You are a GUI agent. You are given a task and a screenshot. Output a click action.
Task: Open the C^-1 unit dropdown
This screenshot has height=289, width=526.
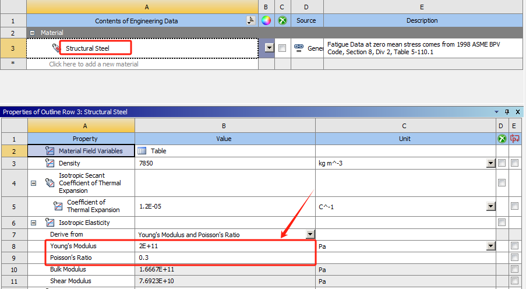point(491,206)
